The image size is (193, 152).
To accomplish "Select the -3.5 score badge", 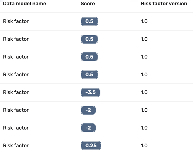I will [90, 92].
